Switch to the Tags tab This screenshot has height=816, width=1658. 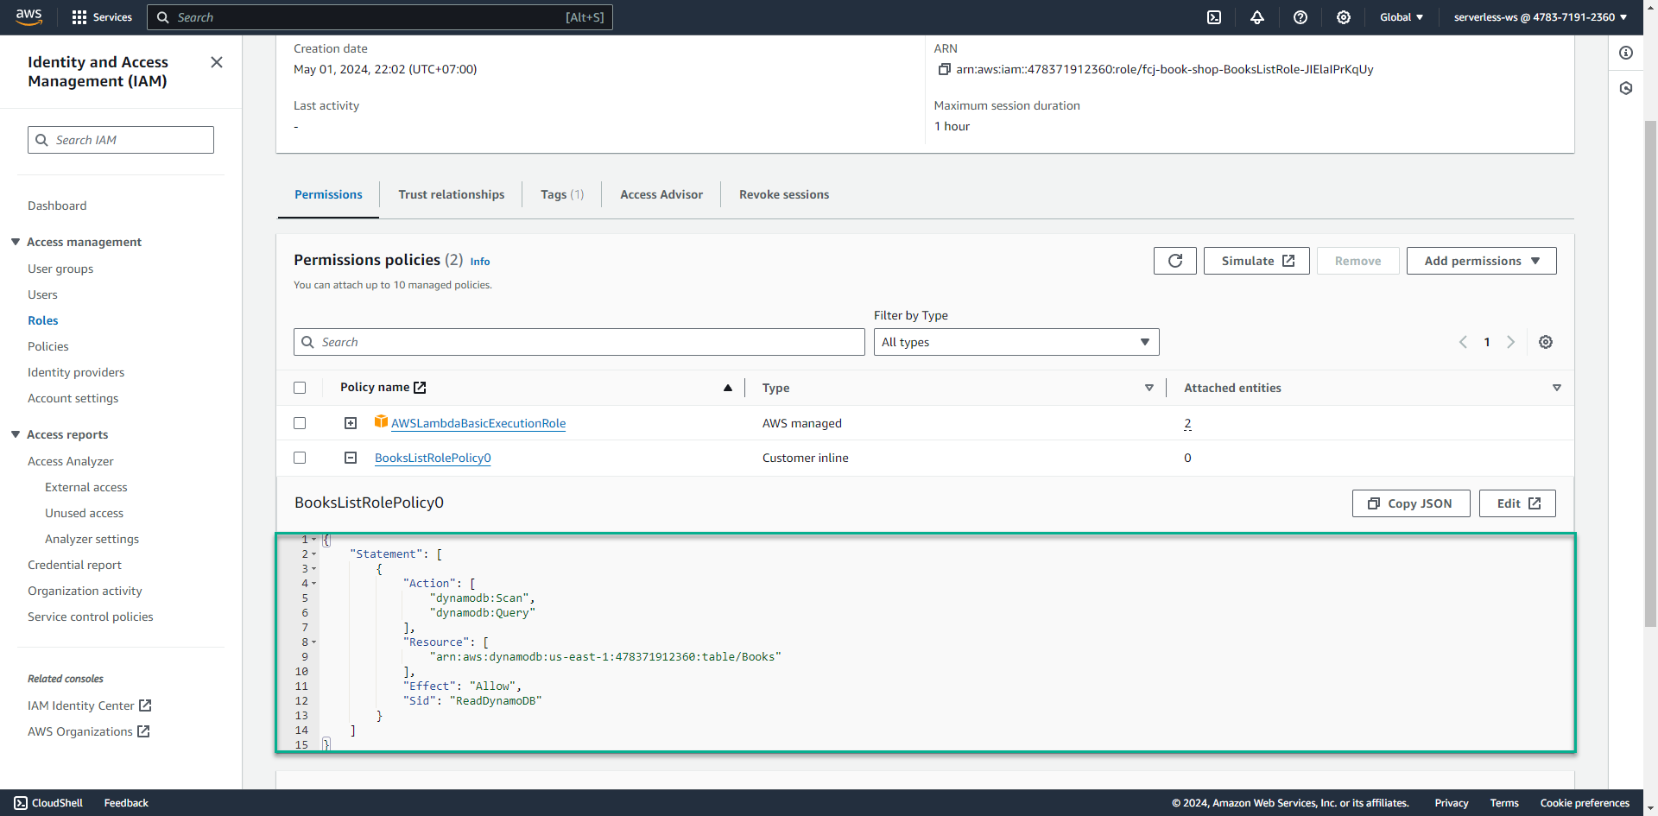click(x=562, y=194)
